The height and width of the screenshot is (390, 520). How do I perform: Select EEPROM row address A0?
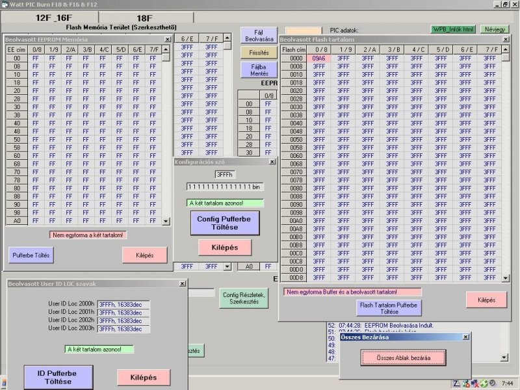coord(17,220)
